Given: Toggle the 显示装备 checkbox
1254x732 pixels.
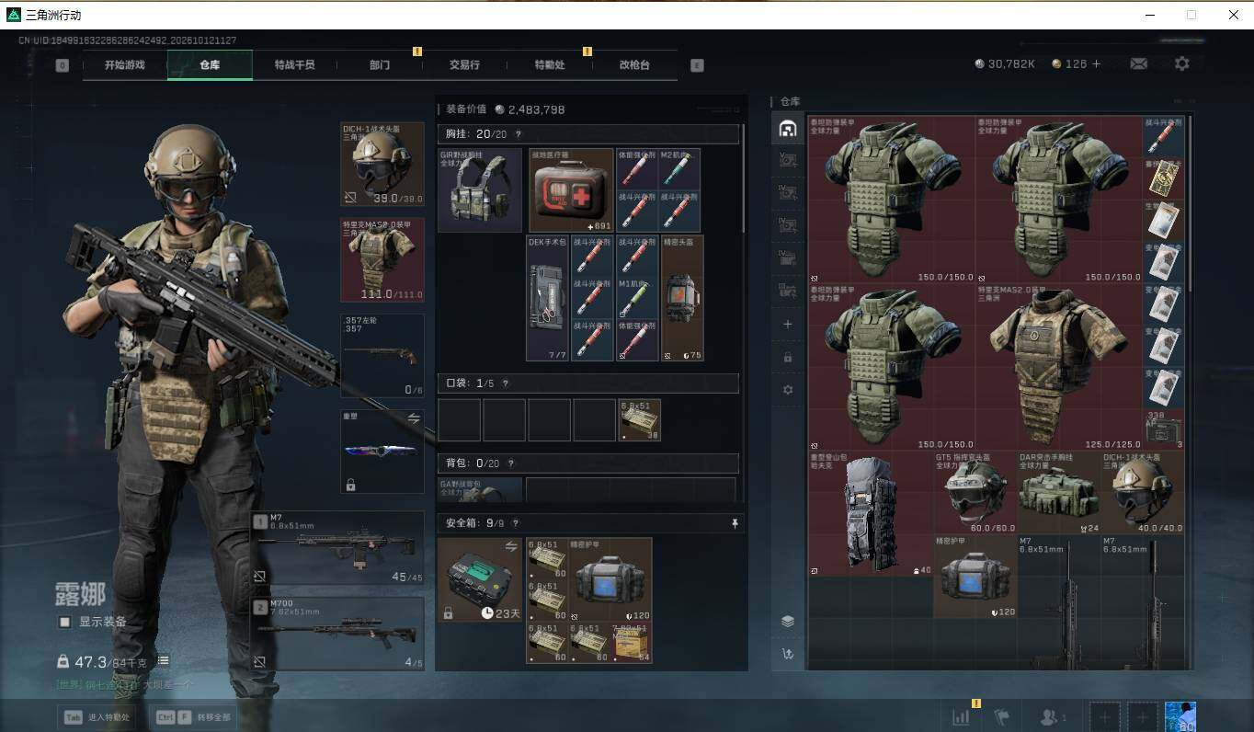Looking at the screenshot, I should click(64, 622).
